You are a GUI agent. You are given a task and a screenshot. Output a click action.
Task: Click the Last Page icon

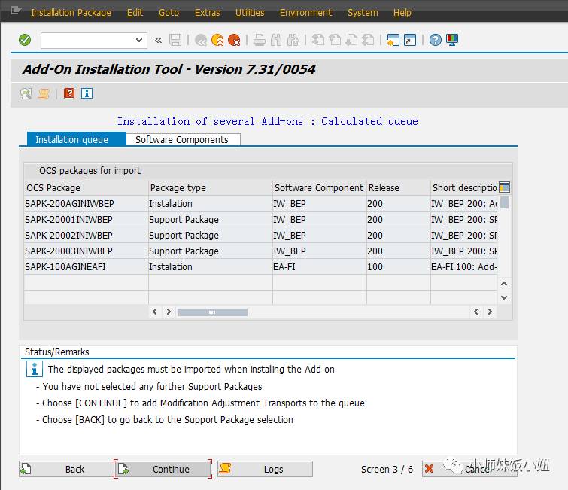click(369, 40)
